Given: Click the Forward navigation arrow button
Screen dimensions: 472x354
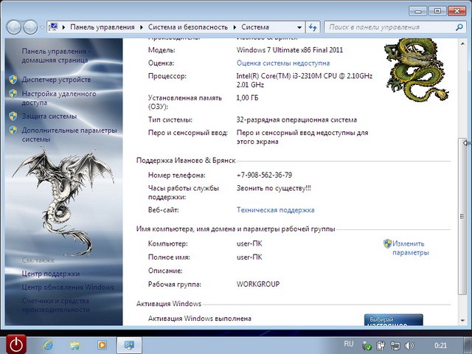Looking at the screenshot, I should 30,27.
